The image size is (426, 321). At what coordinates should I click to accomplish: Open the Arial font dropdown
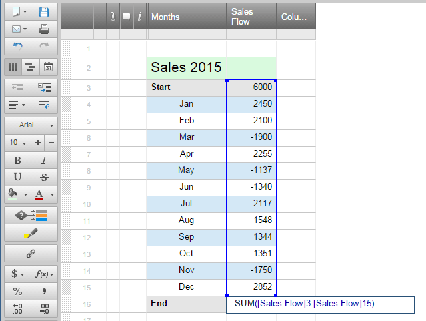30,125
